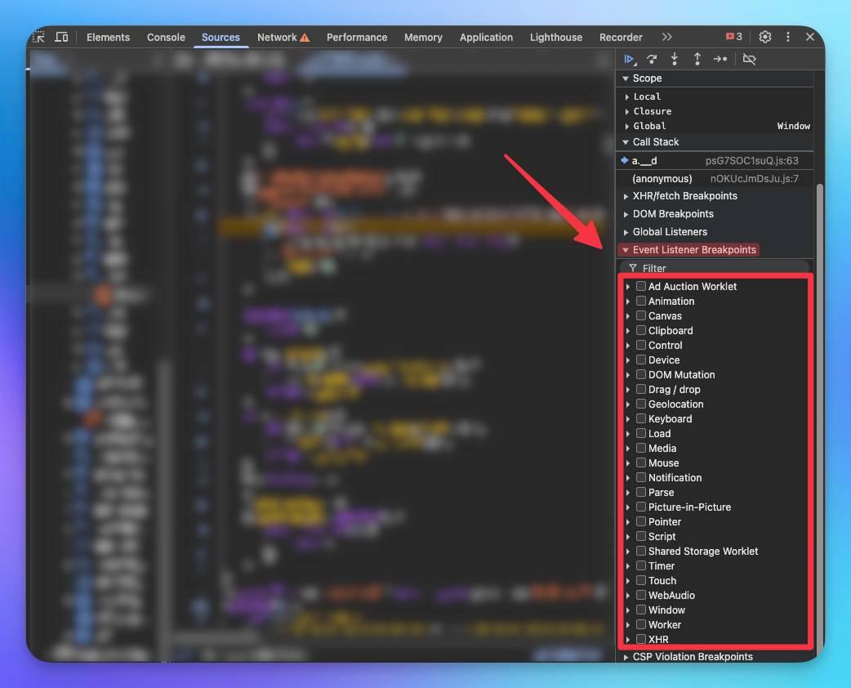Expand the Closure scope
This screenshot has height=688, width=851.
pyautogui.click(x=627, y=111)
